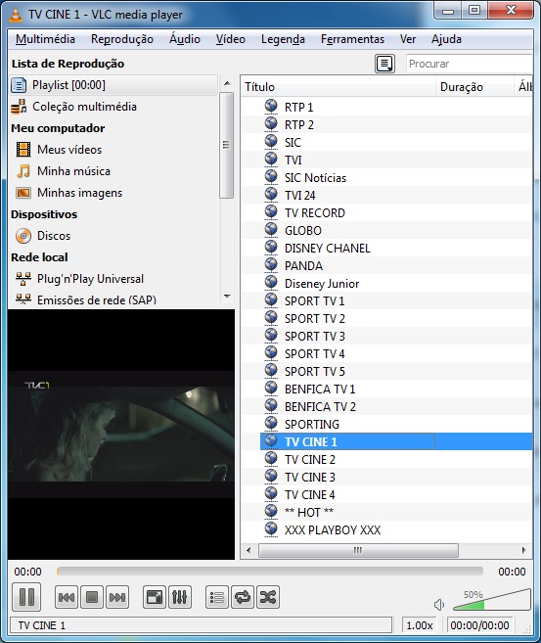
Task: Open the Vídeo menu
Action: pyautogui.click(x=231, y=39)
